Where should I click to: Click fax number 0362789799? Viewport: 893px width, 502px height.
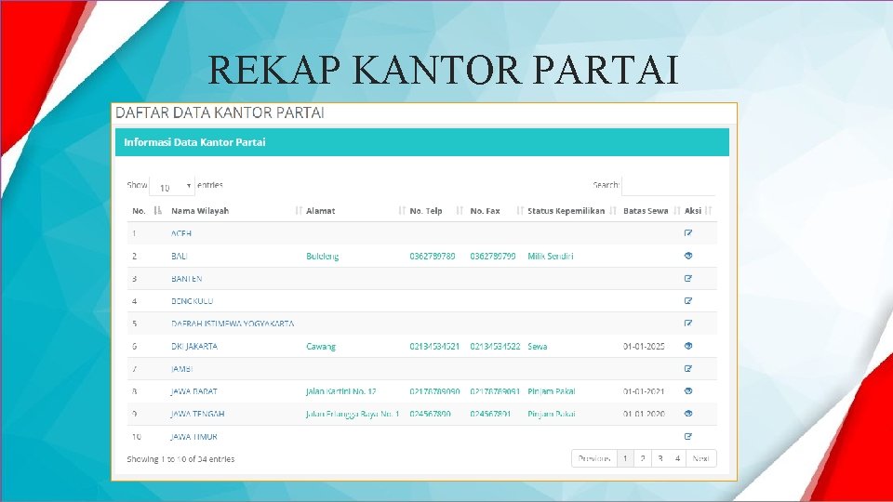click(x=493, y=257)
